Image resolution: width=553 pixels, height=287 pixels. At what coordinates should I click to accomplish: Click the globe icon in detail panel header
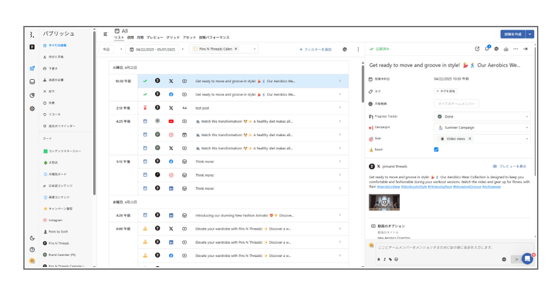click(x=496, y=49)
